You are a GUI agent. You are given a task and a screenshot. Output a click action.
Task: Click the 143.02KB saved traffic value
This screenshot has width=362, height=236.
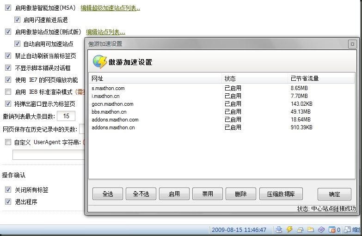(x=301, y=104)
